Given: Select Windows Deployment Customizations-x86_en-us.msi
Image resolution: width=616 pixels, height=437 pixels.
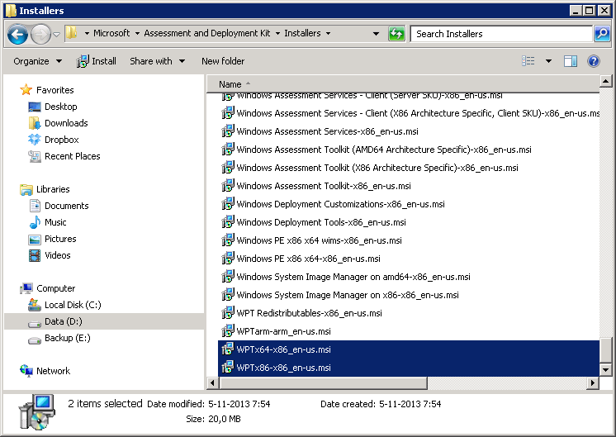Looking at the screenshot, I should 333,204.
